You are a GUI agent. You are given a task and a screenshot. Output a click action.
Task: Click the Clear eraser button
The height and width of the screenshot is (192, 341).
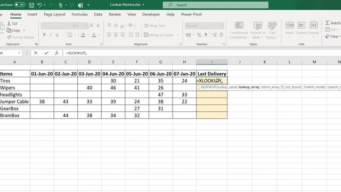click(x=332, y=36)
